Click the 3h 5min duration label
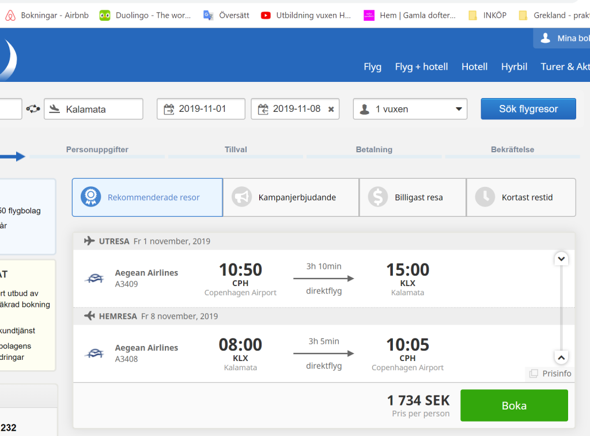 (324, 341)
